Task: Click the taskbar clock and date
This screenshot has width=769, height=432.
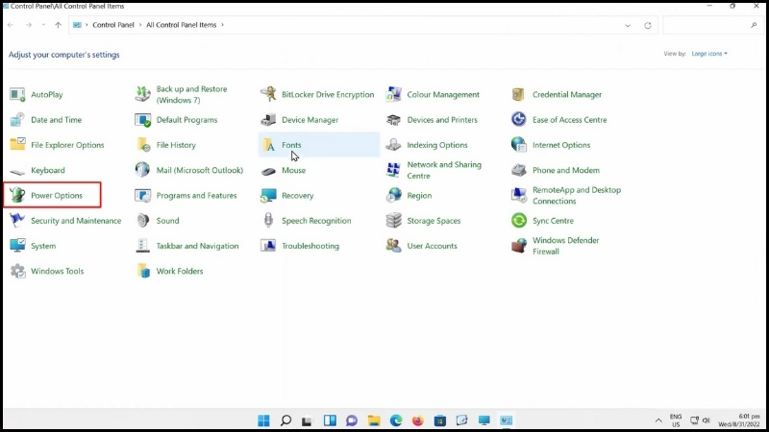Action: point(739,420)
